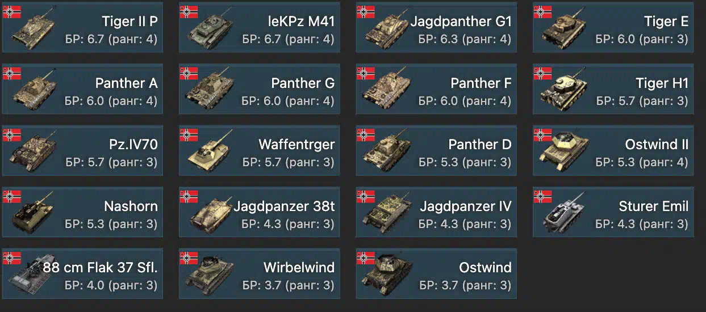Click the German flag on Tiger E card
This screenshot has height=312, width=706.
542,12
